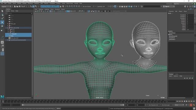The image size is (196, 110).
Task: Switch to the Display tab in Layer Editor
Action: coord(171,74)
